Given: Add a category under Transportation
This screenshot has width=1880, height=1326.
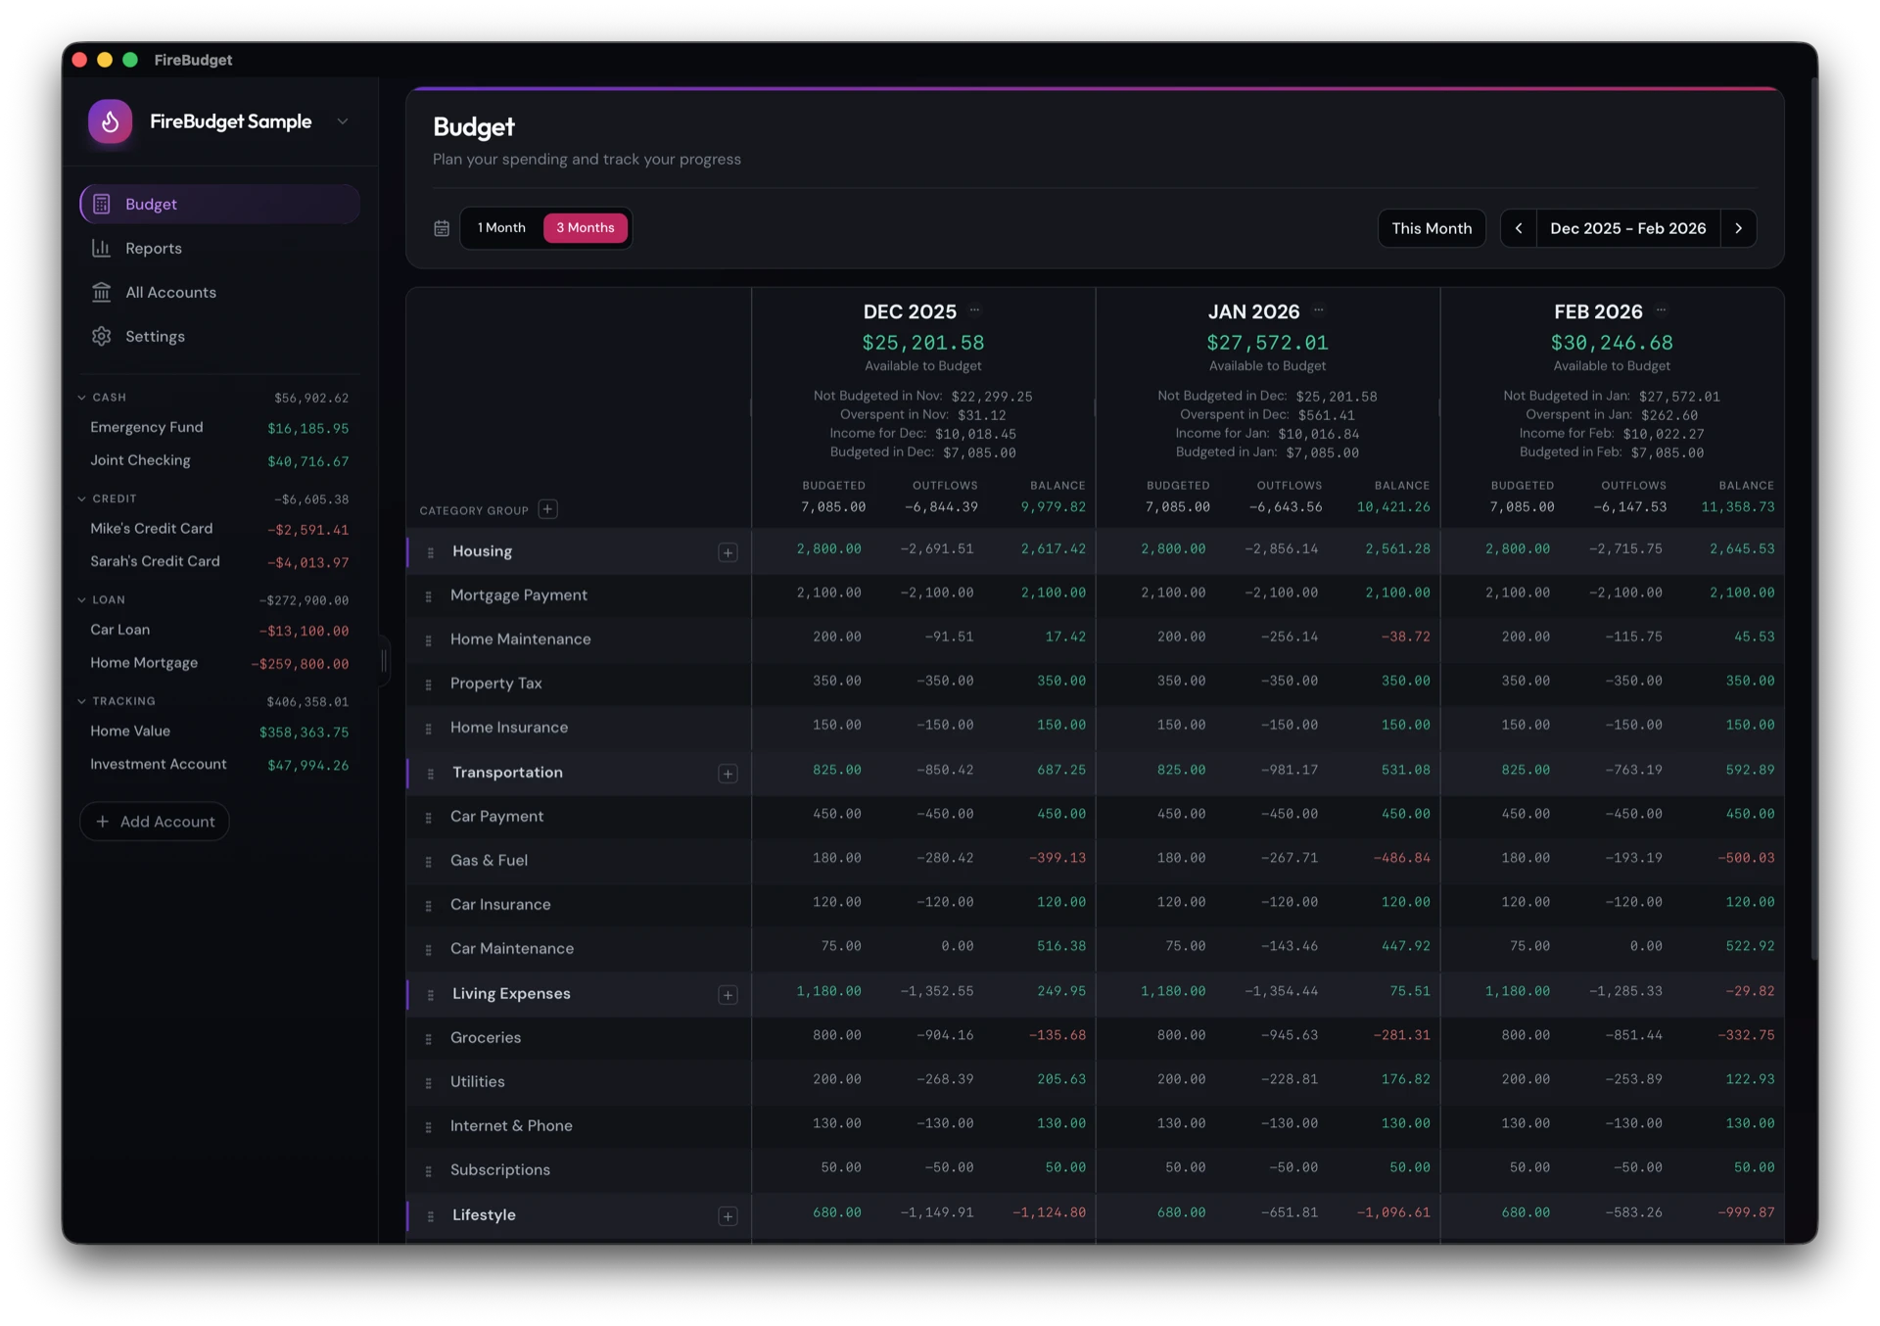Looking at the screenshot, I should coord(728,774).
